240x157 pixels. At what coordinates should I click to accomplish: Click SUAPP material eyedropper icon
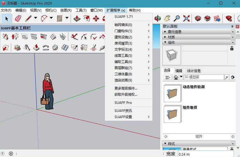click(x=74, y=48)
